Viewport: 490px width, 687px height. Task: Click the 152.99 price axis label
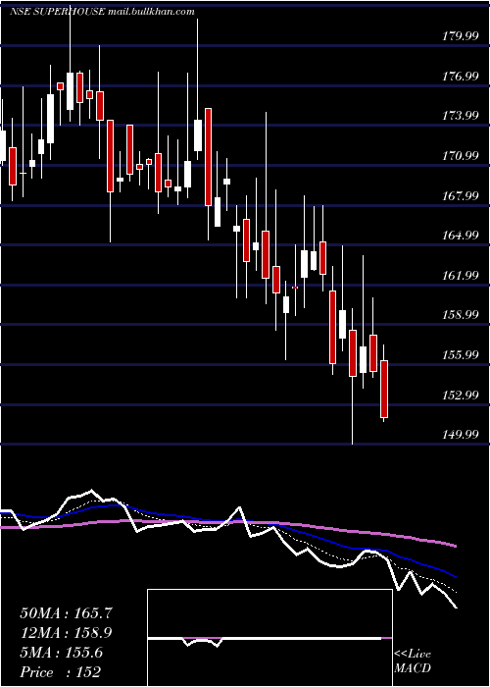point(460,395)
